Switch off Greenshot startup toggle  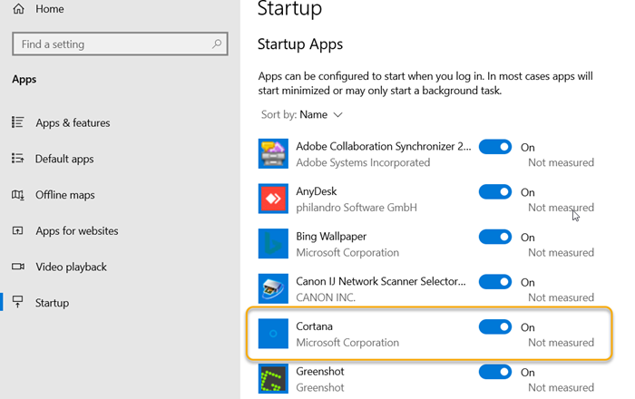(x=495, y=372)
